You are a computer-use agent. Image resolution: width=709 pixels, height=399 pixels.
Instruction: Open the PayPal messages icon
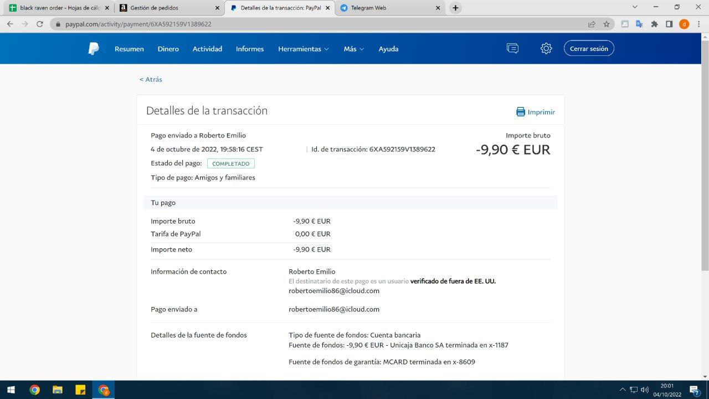(x=512, y=49)
